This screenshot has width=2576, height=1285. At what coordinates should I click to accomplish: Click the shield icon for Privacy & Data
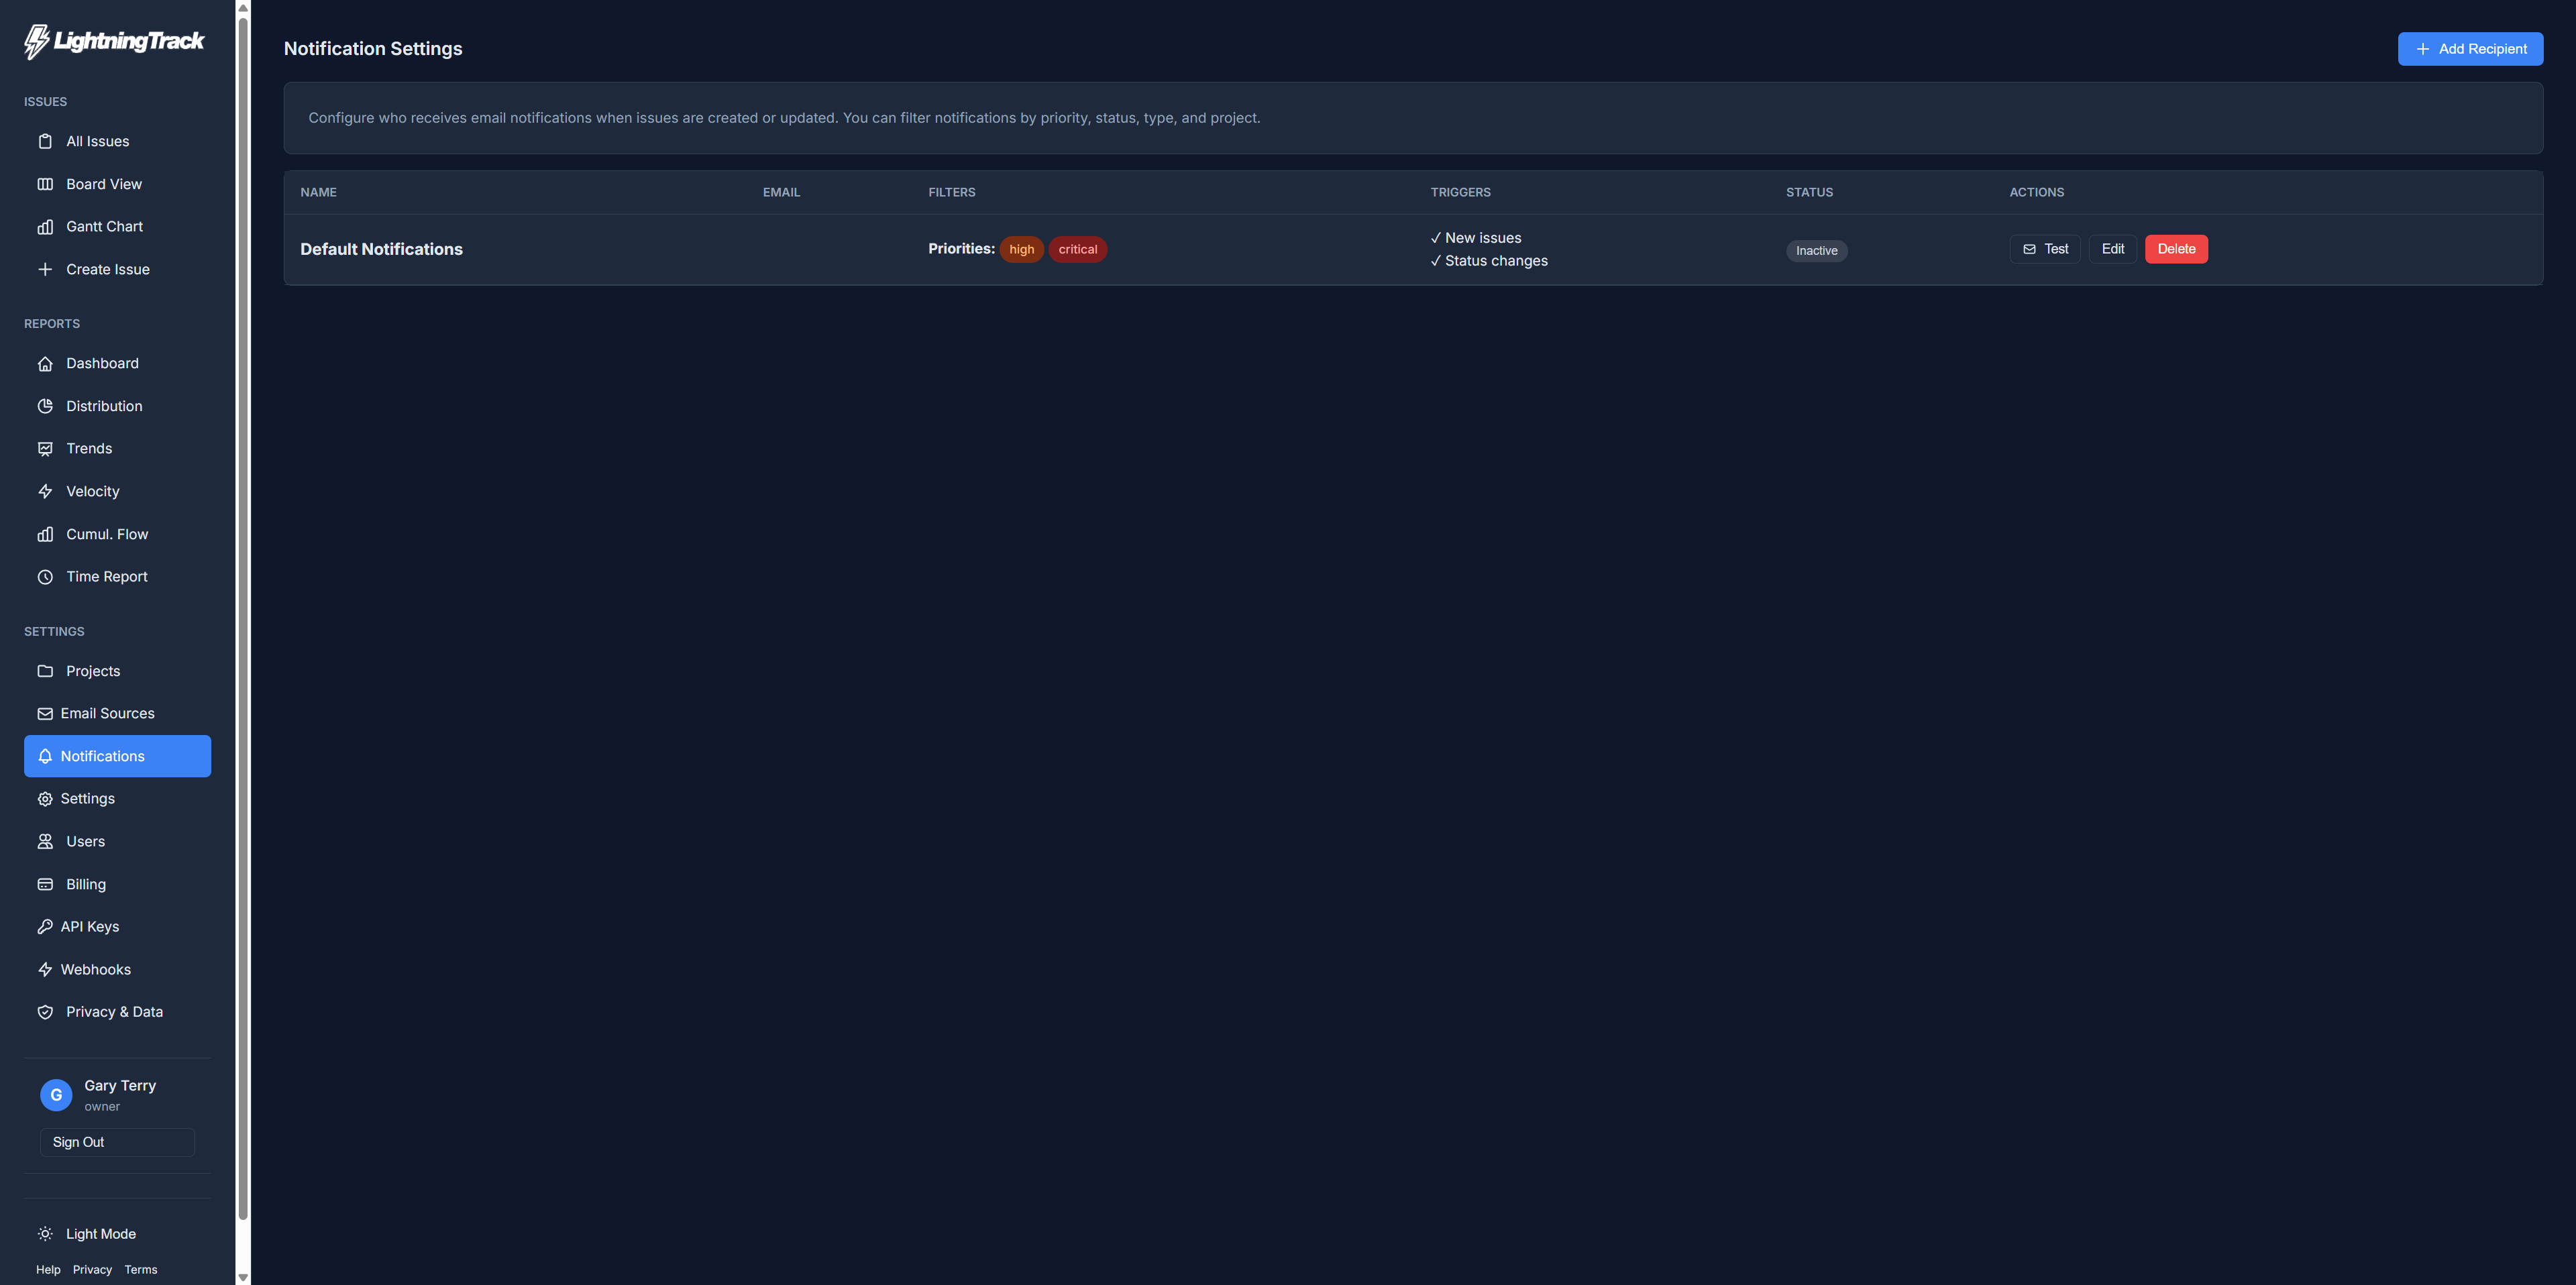coord(45,1012)
